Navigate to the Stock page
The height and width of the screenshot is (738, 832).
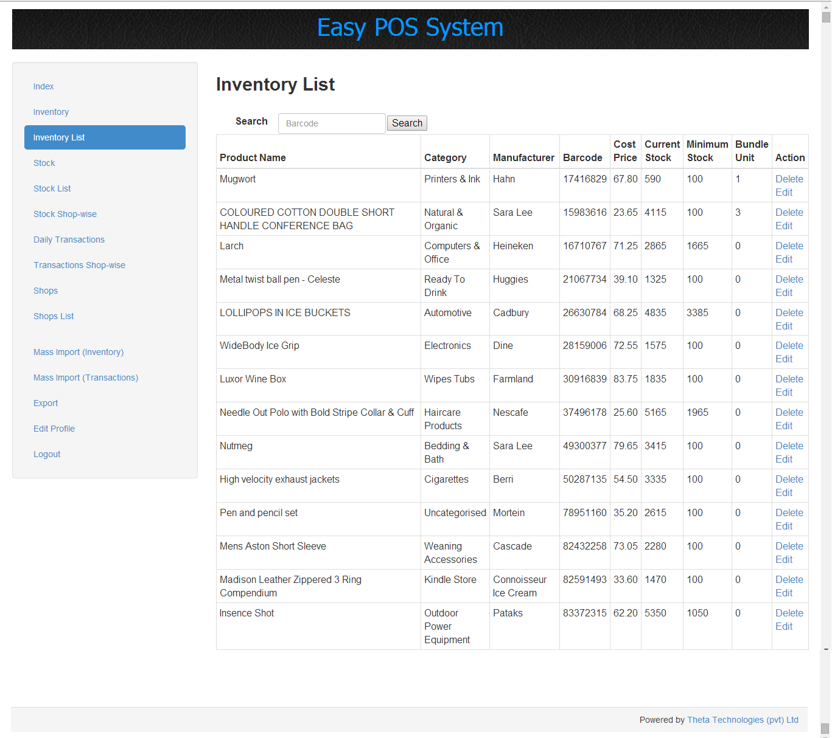[44, 163]
